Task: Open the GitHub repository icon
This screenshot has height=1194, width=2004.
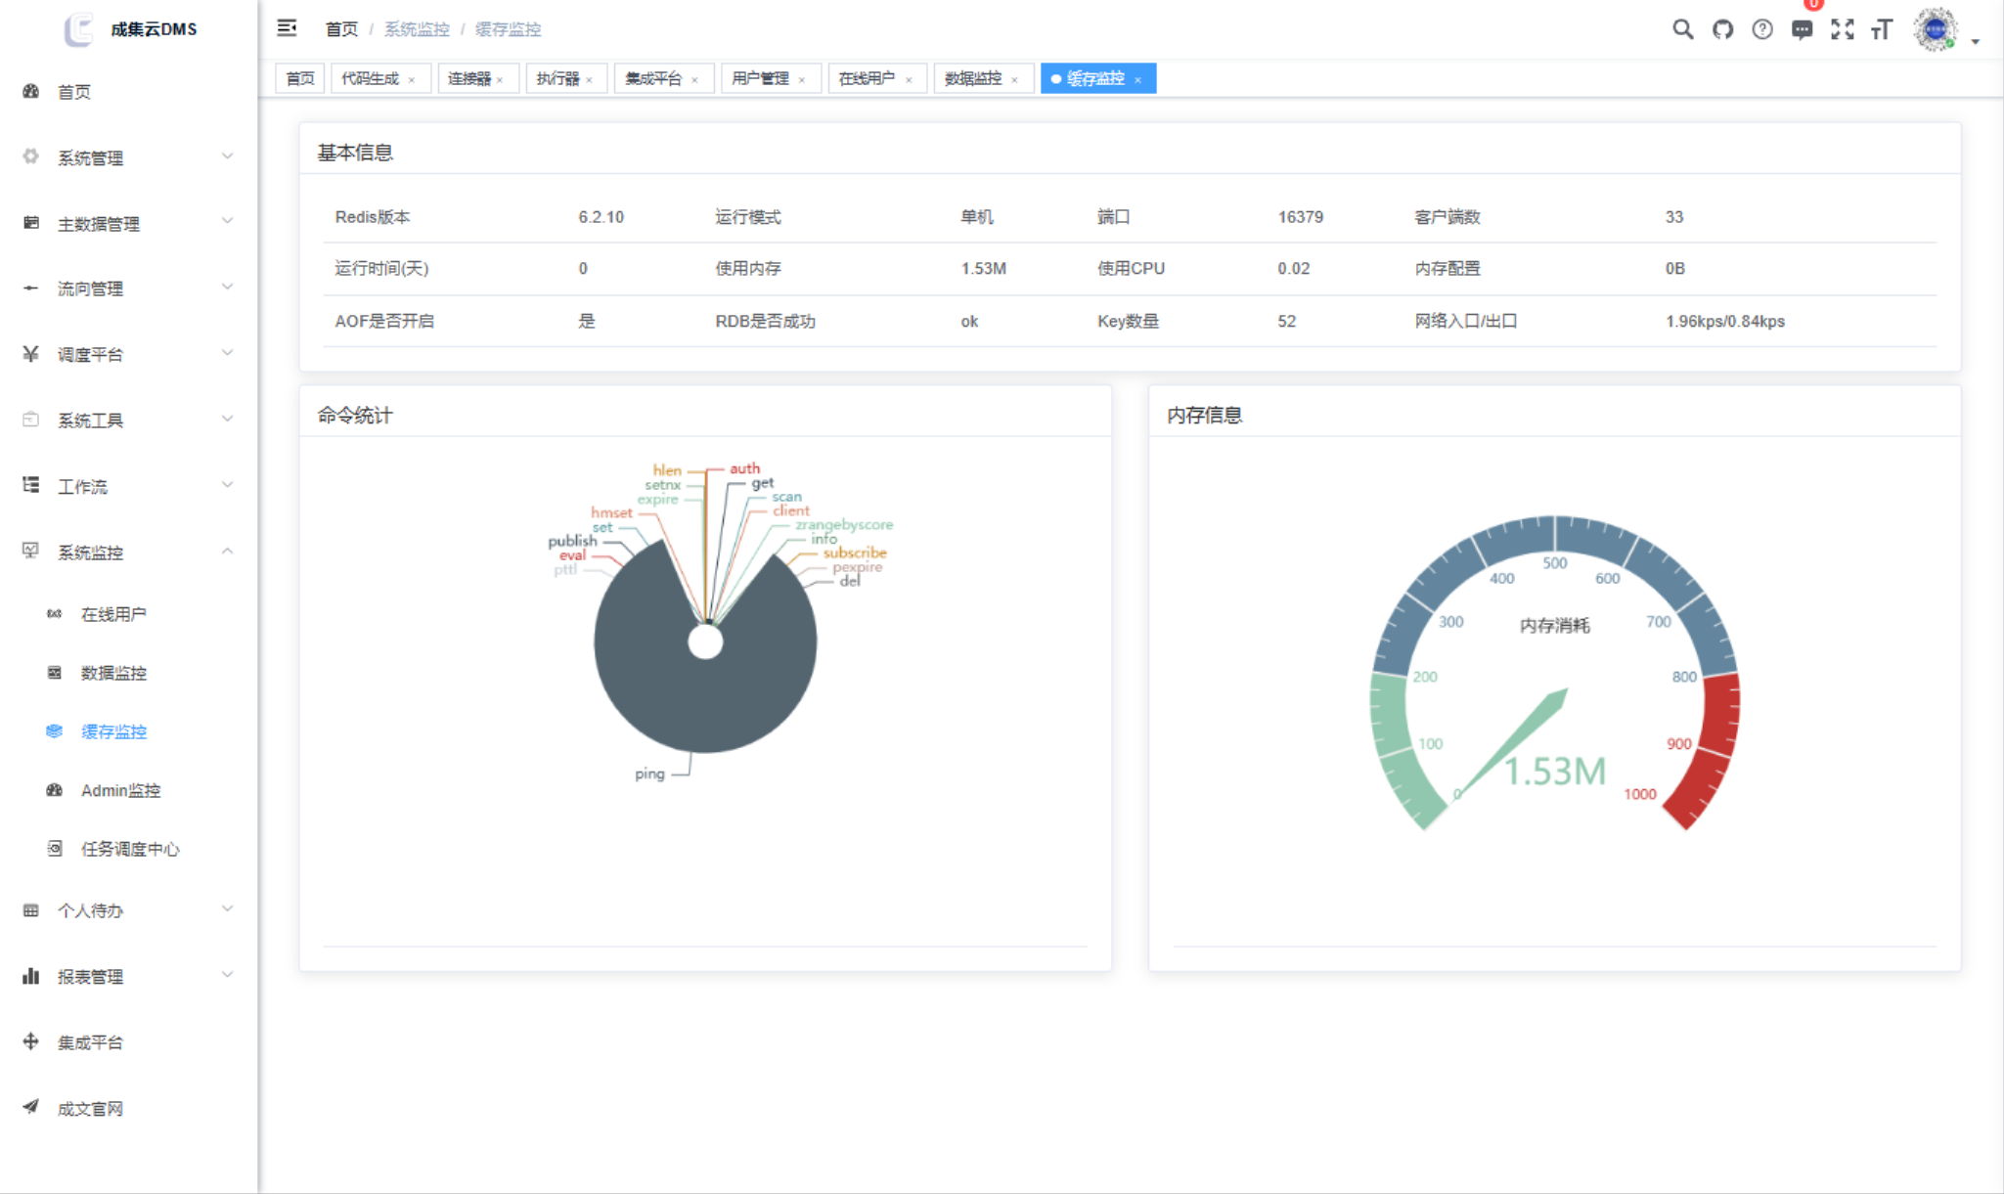Action: coord(1722,29)
